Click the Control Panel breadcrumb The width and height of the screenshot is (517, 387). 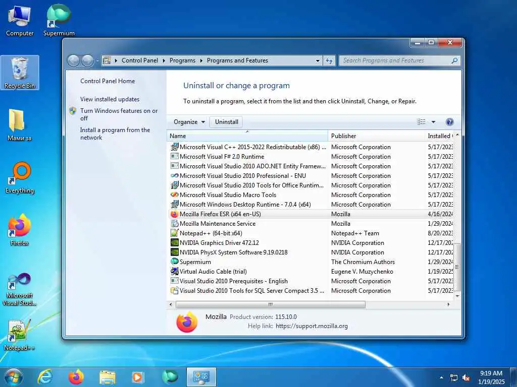coord(140,60)
